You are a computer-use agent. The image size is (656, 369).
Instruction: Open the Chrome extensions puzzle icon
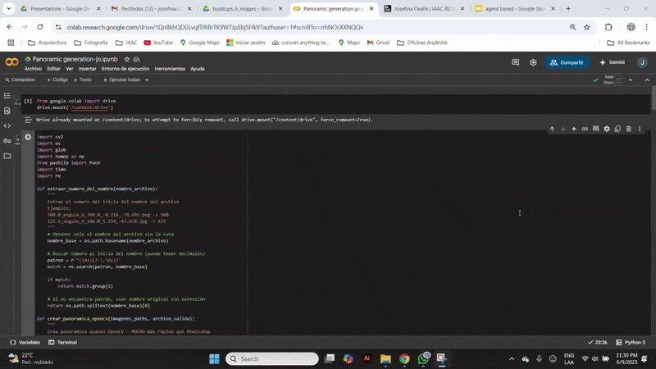point(608,27)
